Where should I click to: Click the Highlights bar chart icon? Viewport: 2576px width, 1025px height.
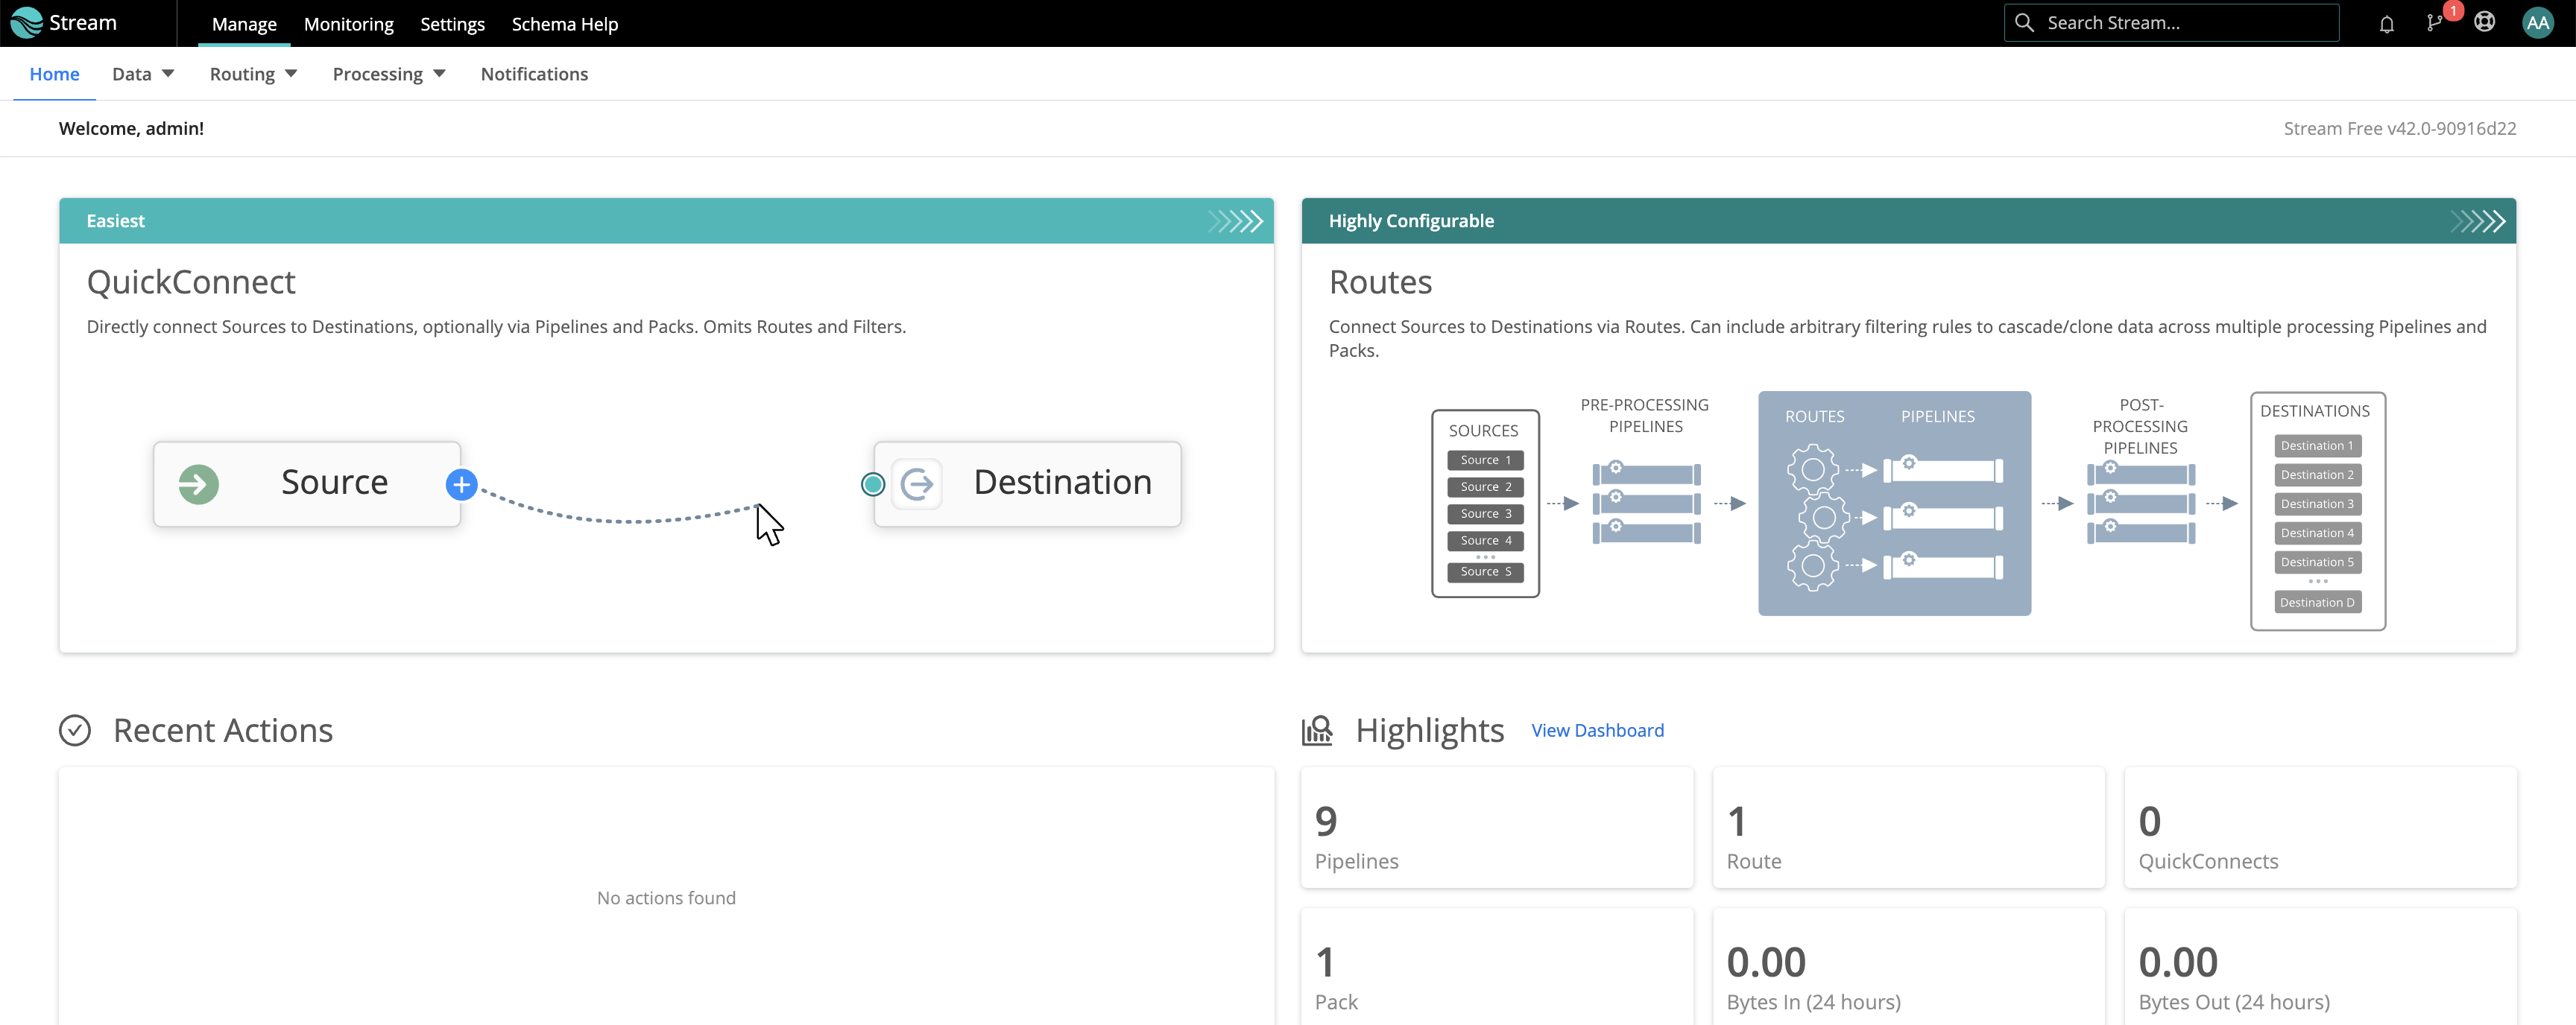tap(1318, 730)
